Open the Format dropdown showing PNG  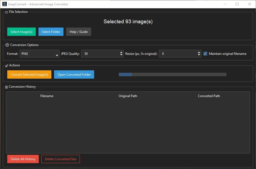(x=39, y=53)
